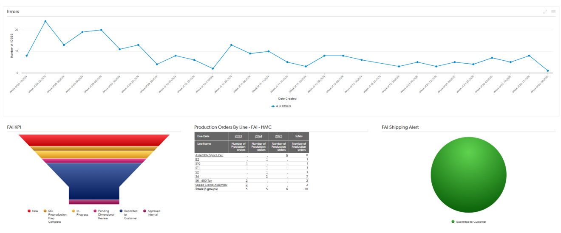Toggle the '# of IDSES' legend series
The width and height of the screenshot is (561, 233).
(x=281, y=106)
